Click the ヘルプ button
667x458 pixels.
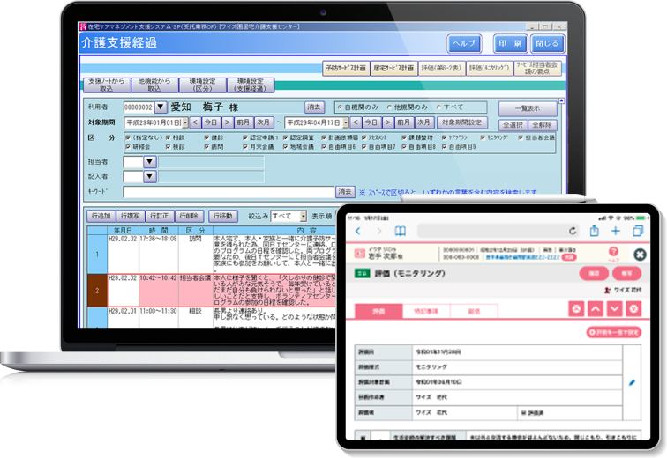[x=464, y=43]
